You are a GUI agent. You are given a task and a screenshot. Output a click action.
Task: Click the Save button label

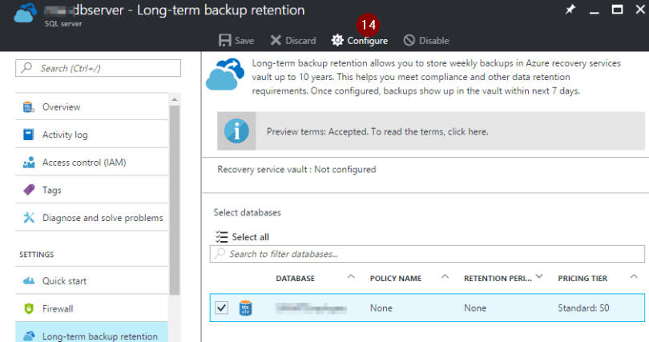(244, 41)
